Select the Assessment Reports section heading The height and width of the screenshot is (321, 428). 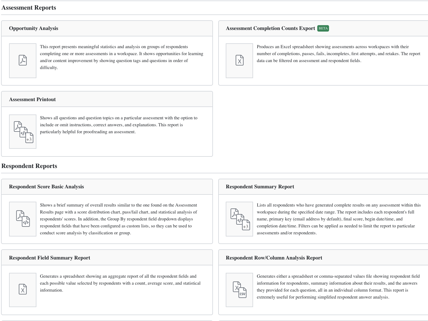pyautogui.click(x=29, y=7)
